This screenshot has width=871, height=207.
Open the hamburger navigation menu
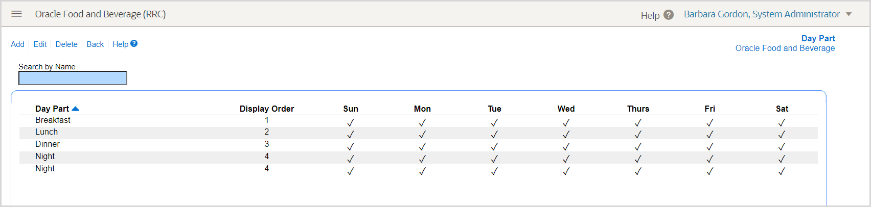click(x=16, y=14)
